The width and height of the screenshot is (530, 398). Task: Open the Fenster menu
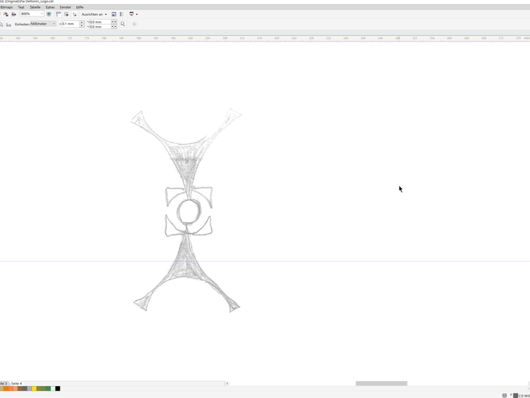coord(65,7)
